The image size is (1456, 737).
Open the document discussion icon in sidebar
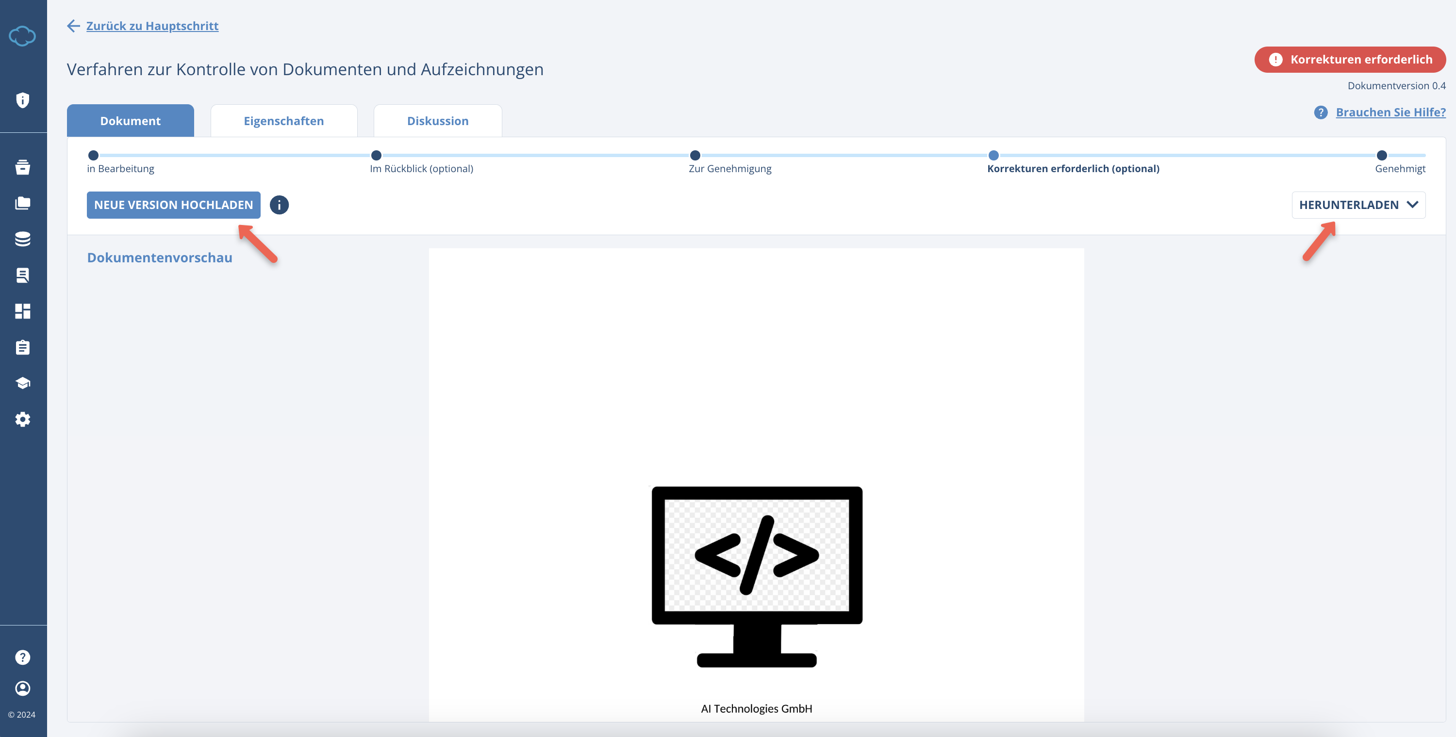tap(23, 275)
